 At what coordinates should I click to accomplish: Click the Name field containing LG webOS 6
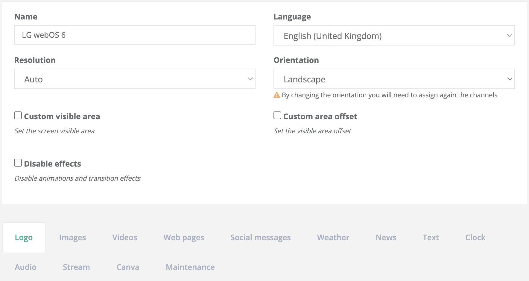(135, 35)
